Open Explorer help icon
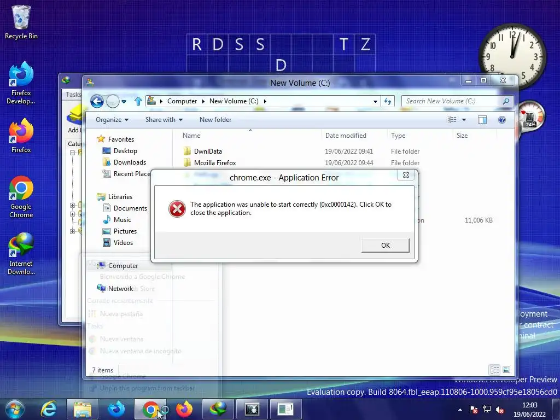This screenshot has height=420, width=560. (502, 120)
